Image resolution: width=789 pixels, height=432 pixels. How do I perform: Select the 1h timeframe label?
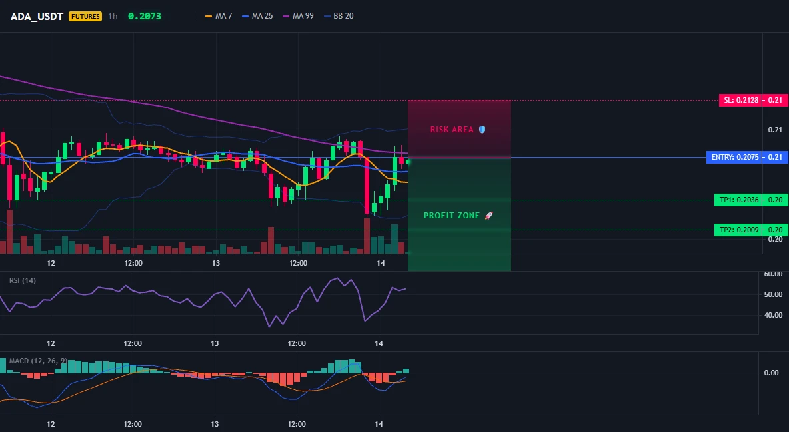point(113,16)
